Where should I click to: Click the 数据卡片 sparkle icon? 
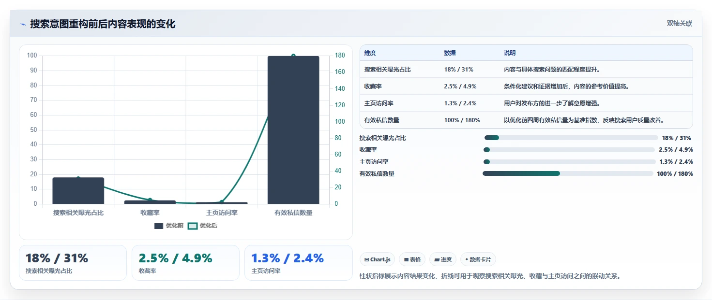point(467,259)
